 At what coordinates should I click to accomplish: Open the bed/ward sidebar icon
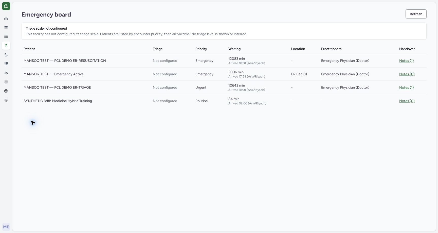point(6,82)
